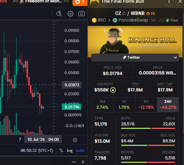Click the CZ token symbol

click(x=118, y=13)
